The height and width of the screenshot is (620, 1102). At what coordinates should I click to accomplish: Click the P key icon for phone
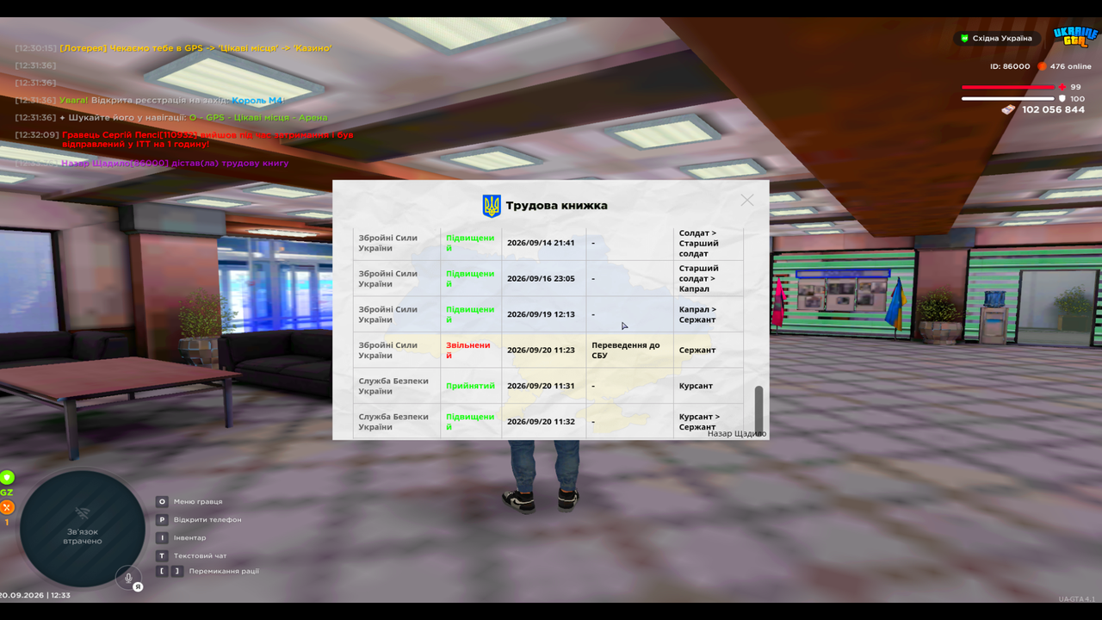click(162, 519)
